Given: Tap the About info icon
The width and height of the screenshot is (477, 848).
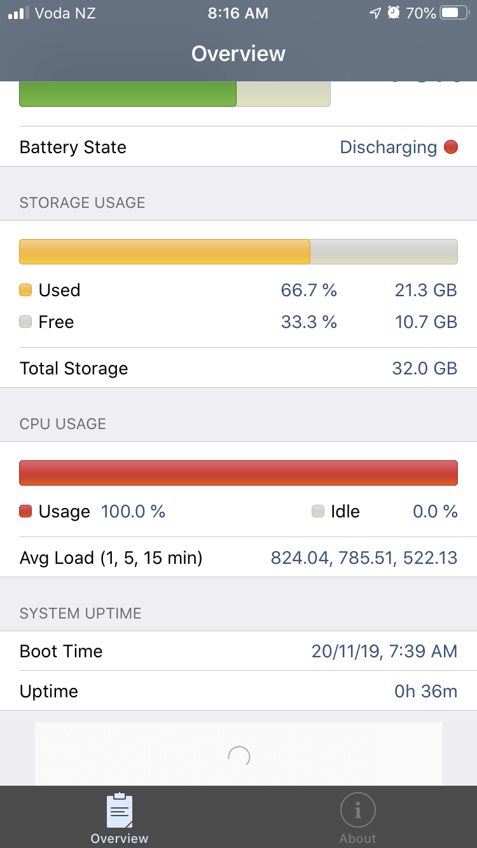Looking at the screenshot, I should point(358,810).
